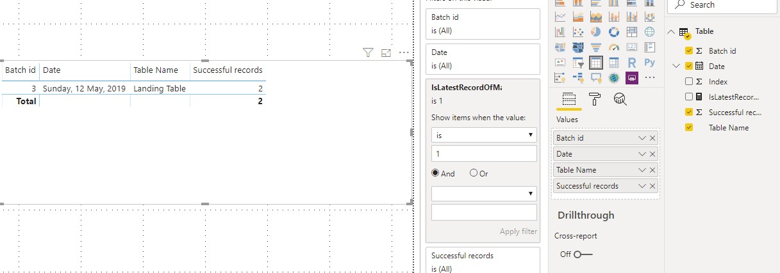Select the Multi-row card visualization
This screenshot has height=273, width=780.
point(650,47)
